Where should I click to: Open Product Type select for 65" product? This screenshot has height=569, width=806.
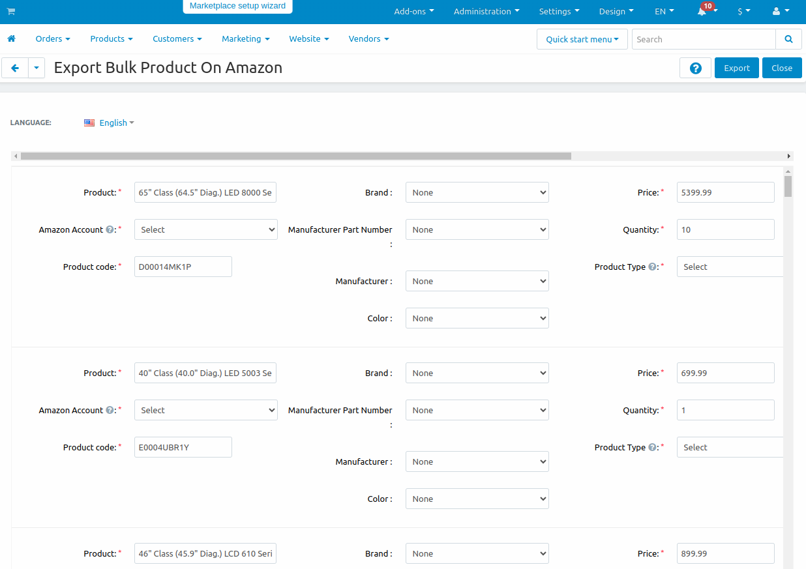pos(730,267)
